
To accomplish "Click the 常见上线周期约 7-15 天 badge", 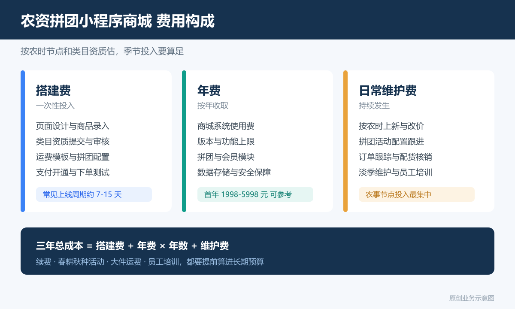I will click(x=94, y=194).
